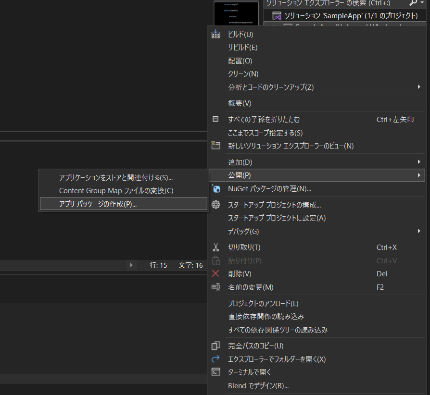This screenshot has width=430, height=395.
Task: Click the open folder in Explorer arrow icon
Action: tap(216, 358)
